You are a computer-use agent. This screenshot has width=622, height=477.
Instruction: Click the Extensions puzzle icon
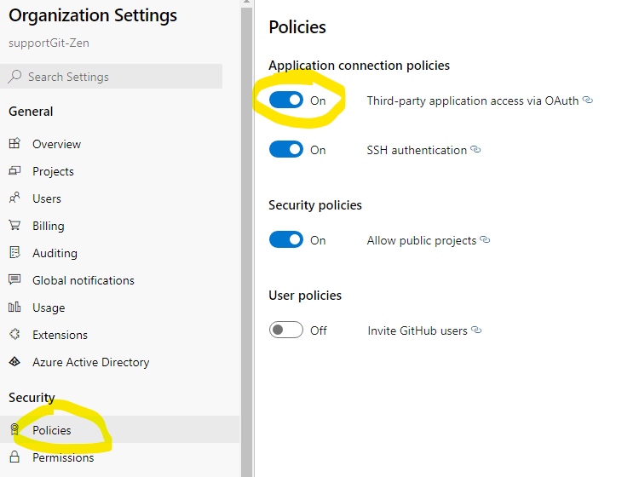[x=14, y=334]
